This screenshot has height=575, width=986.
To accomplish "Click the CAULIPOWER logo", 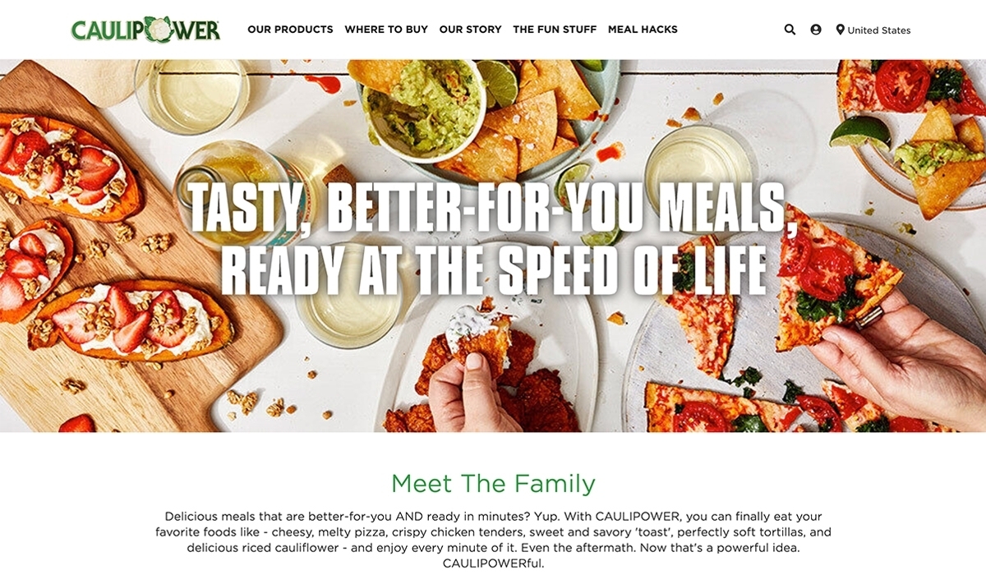I will coord(145,29).
